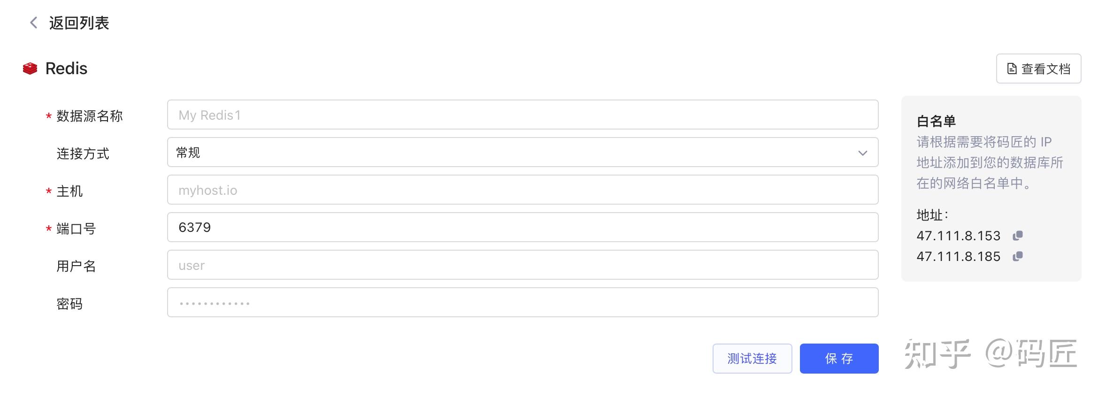Click the Redis page title text
The width and height of the screenshot is (1106, 398).
(x=66, y=69)
